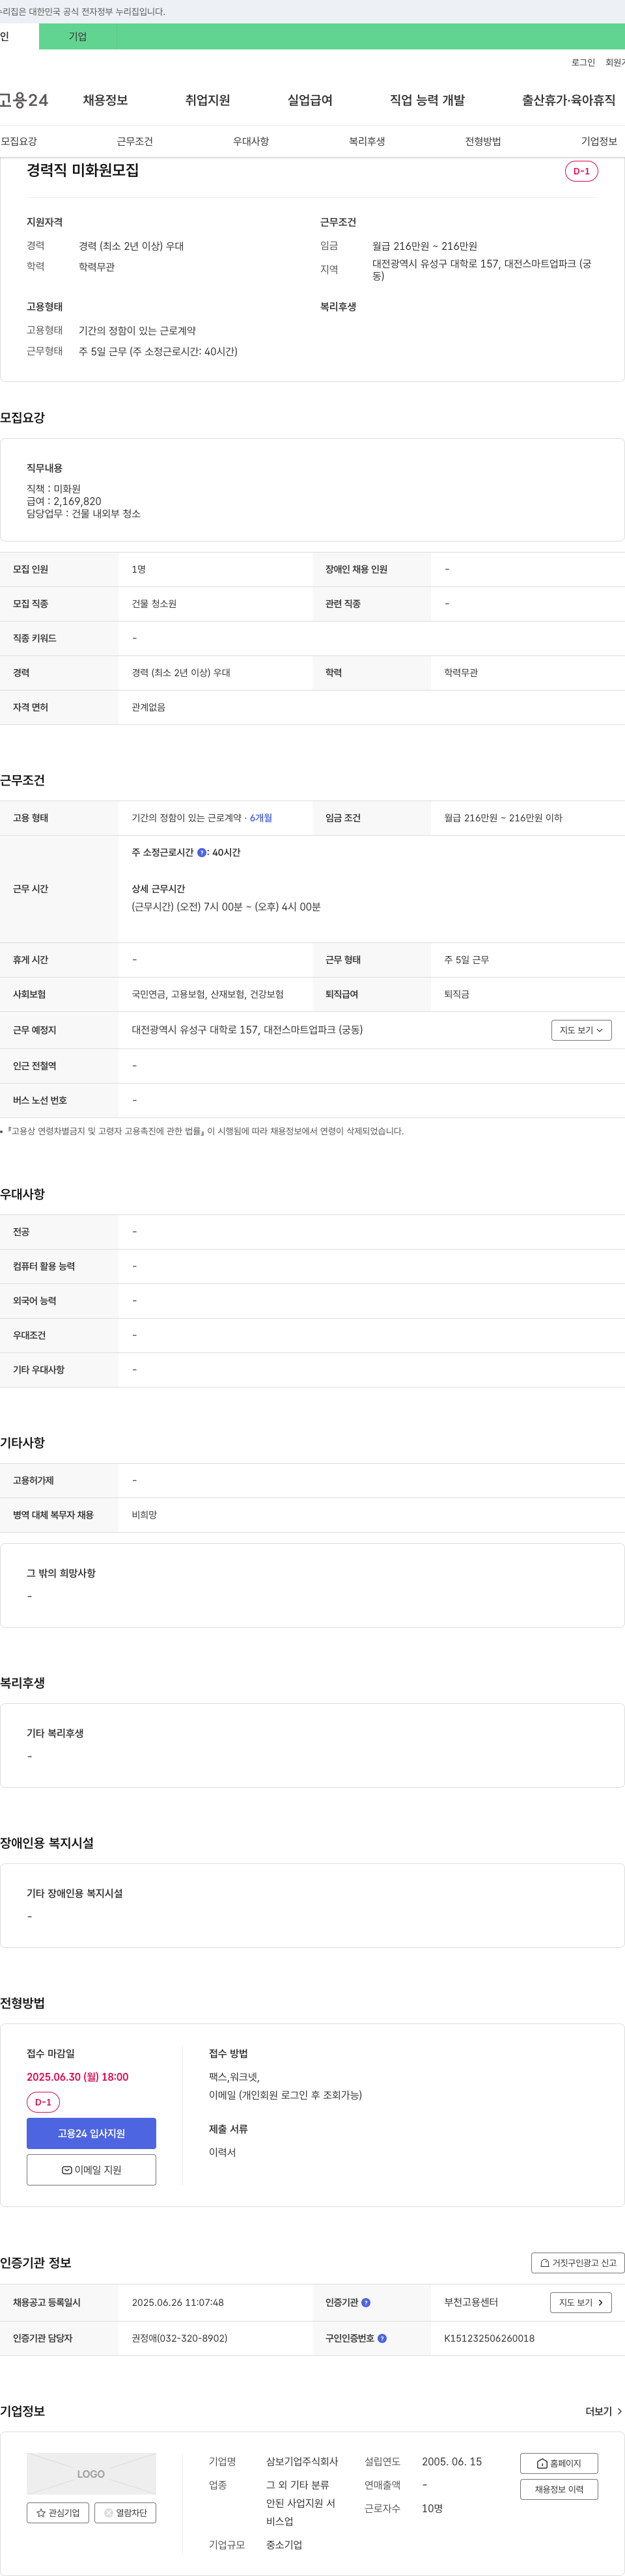625x2576 pixels.
Task: Jump to 기업정보 section tab
Action: click(x=599, y=141)
